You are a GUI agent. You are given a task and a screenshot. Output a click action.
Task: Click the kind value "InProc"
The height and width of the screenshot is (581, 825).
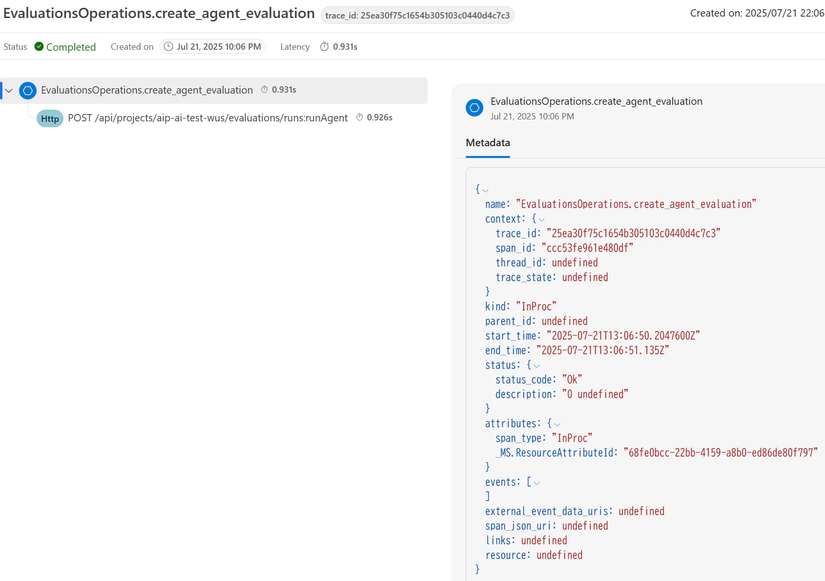536,307
